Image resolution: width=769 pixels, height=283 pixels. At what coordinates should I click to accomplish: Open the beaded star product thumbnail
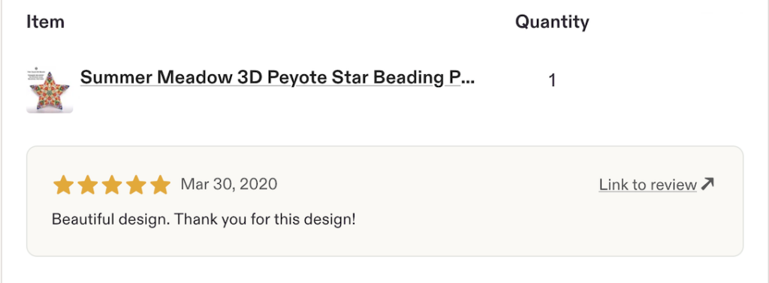pos(50,89)
